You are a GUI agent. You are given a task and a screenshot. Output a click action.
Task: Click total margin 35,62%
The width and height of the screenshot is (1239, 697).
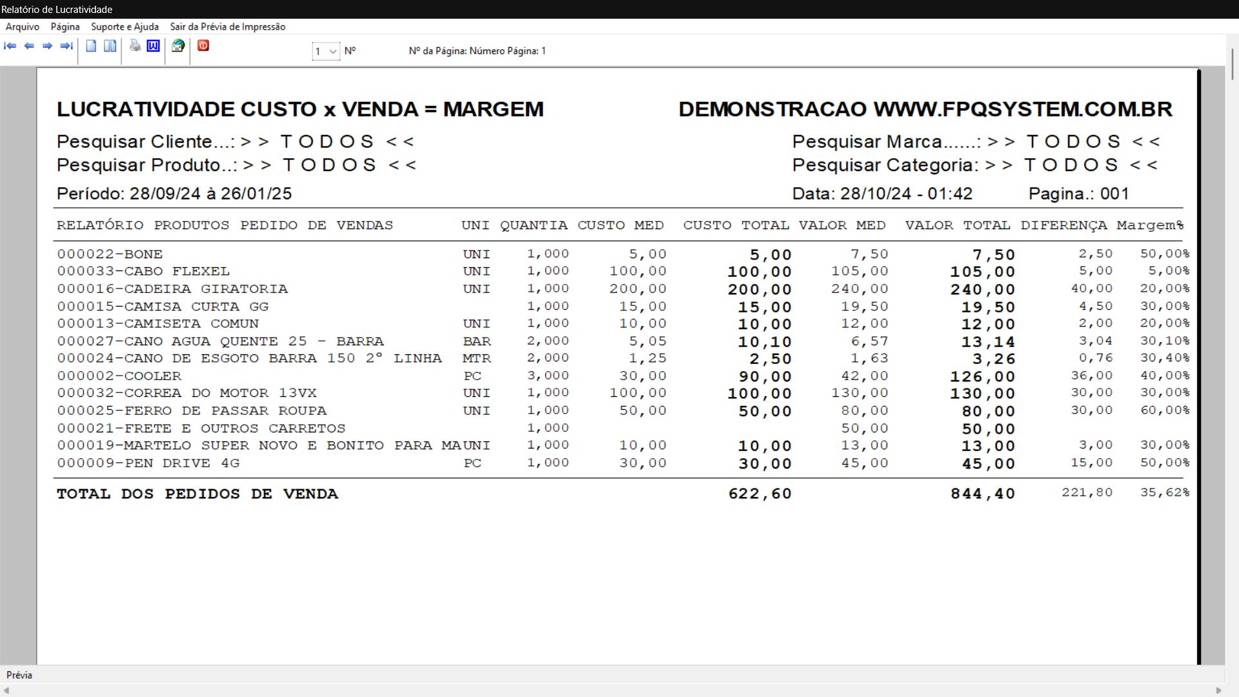pyautogui.click(x=1164, y=492)
